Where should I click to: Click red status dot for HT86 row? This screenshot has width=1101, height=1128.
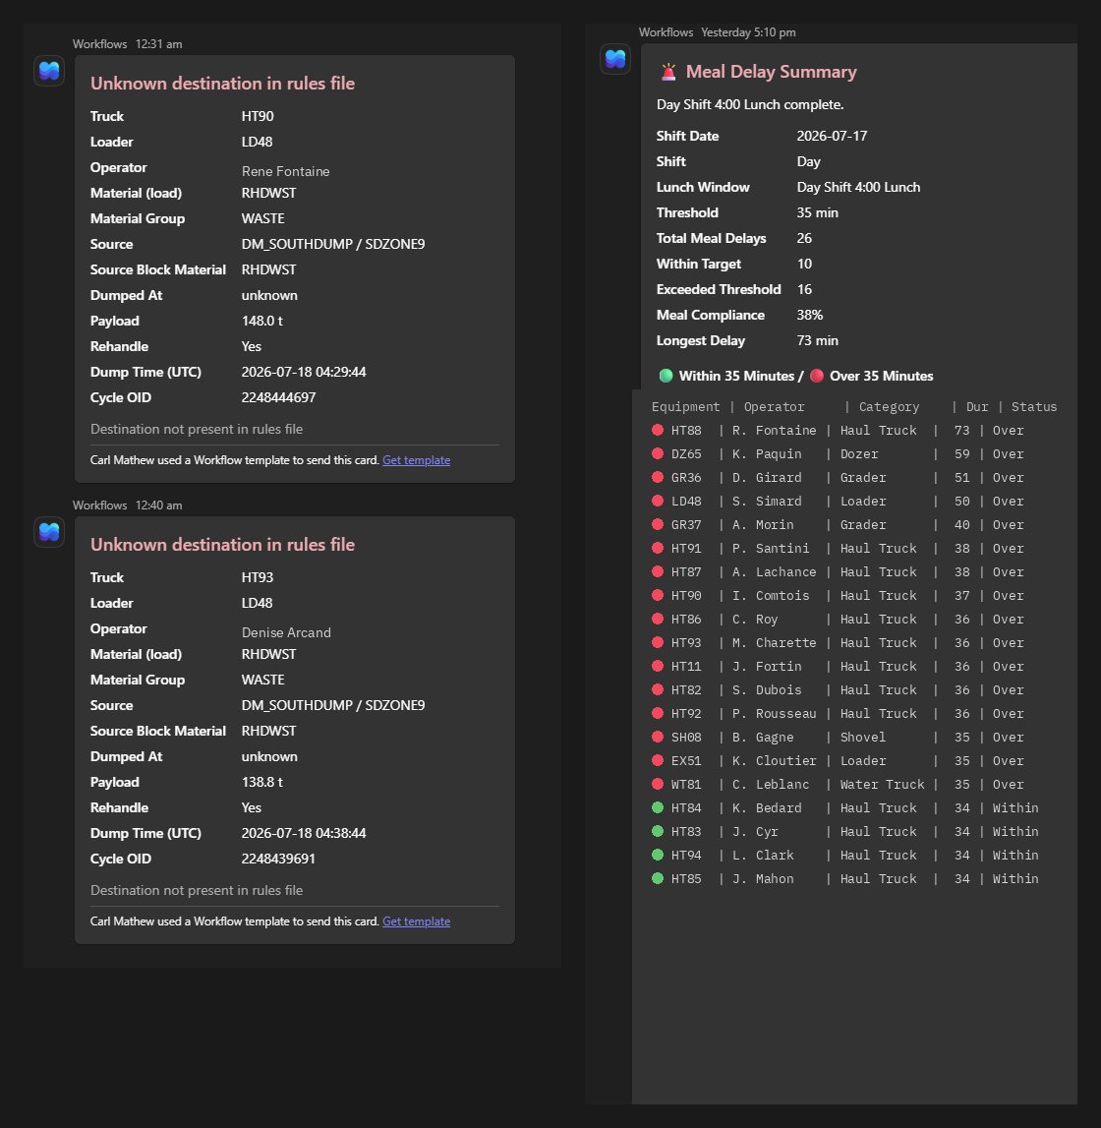pos(658,619)
